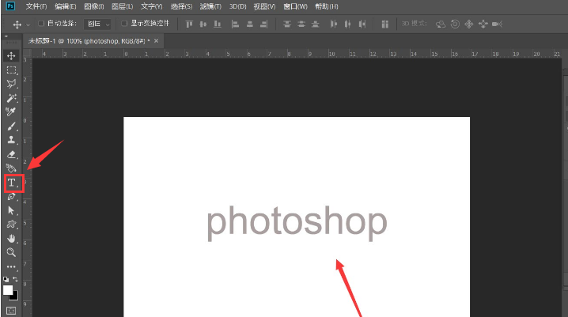This screenshot has height=317, width=568.
Task: Open the 文件(F) menu
Action: (36, 6)
